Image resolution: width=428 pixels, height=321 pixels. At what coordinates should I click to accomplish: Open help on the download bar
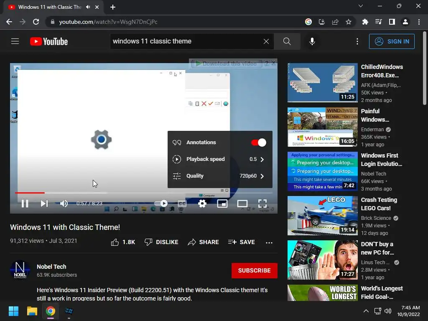267,64
